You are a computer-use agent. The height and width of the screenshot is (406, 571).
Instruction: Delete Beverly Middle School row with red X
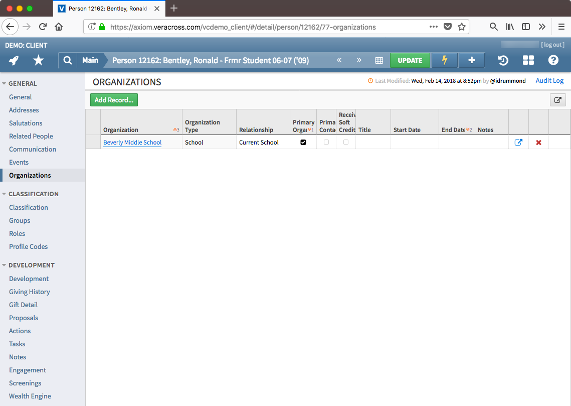coord(538,143)
